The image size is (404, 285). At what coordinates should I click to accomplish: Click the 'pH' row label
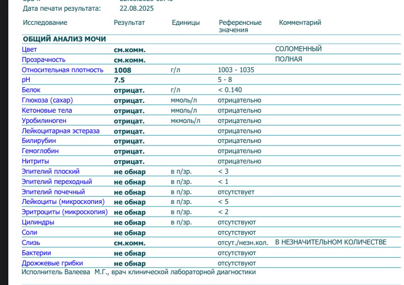click(26, 80)
